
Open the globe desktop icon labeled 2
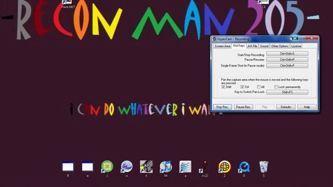224,169
